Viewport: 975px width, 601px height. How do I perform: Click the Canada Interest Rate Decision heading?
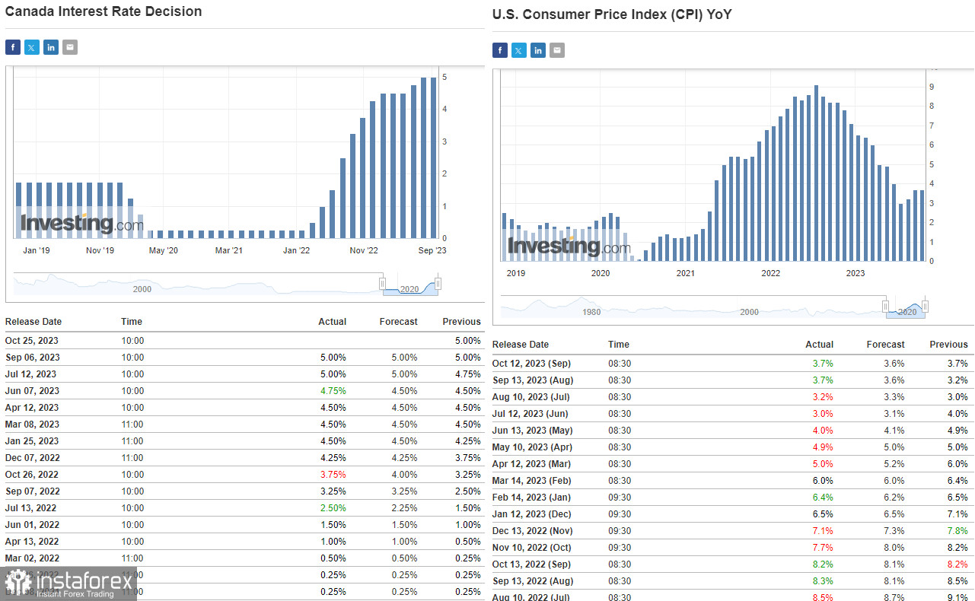click(x=104, y=11)
